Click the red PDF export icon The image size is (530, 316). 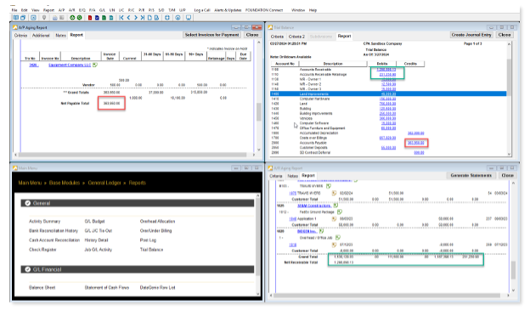tap(90, 18)
